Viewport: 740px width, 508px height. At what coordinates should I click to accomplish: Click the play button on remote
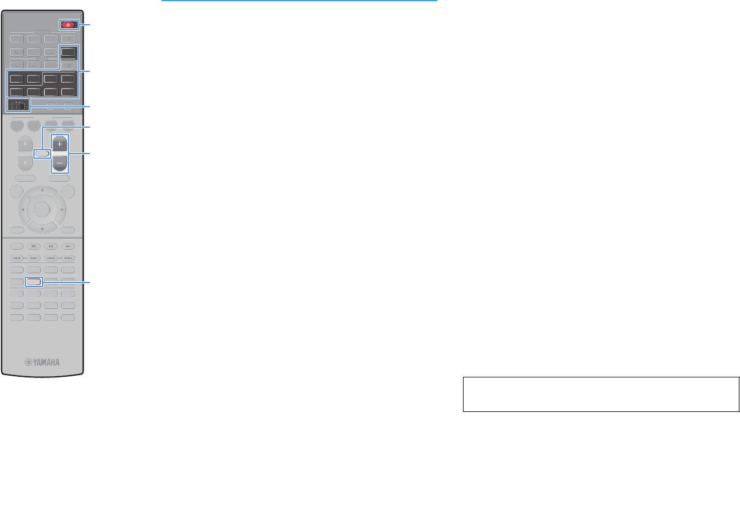pyautogui.click(x=69, y=246)
